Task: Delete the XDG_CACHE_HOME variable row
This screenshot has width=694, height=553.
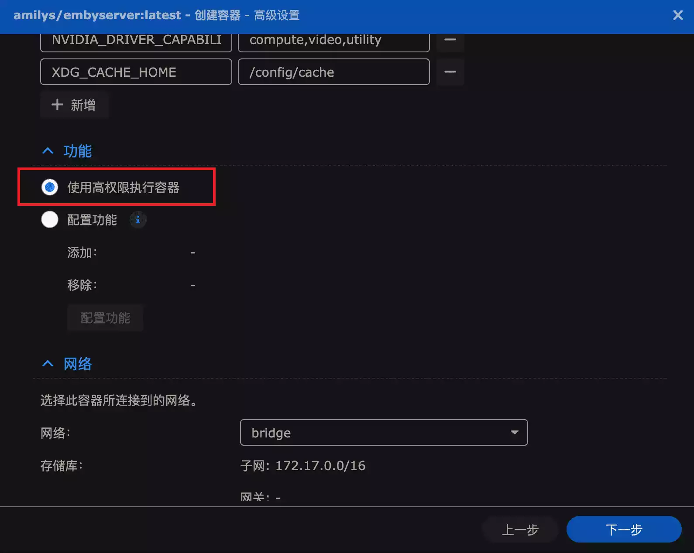Action: [450, 72]
